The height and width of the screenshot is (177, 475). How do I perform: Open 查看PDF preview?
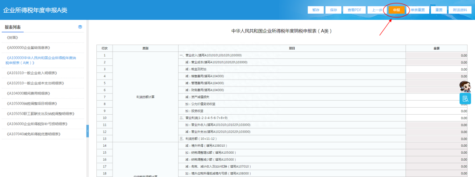click(354, 10)
